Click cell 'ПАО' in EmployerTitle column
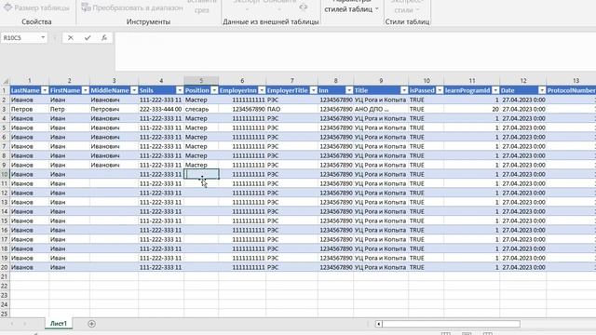This screenshot has height=335, width=596. click(291, 109)
